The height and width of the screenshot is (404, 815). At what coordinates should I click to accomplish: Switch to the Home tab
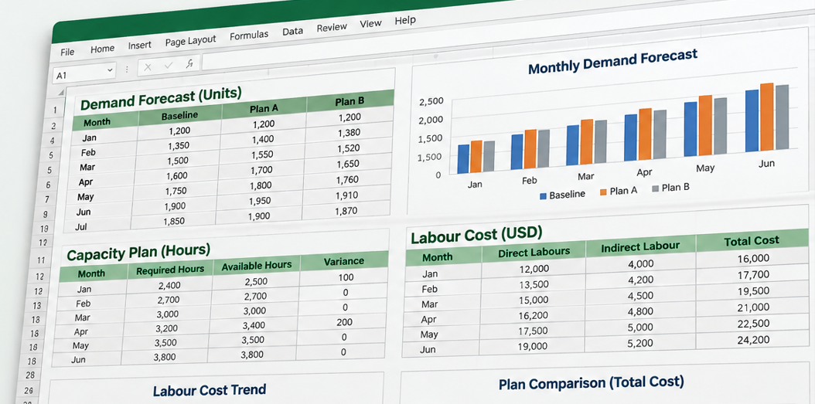tap(102, 49)
